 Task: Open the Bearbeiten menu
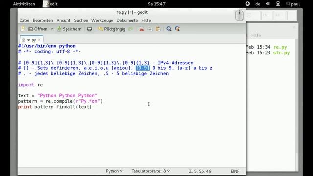coord(43,20)
